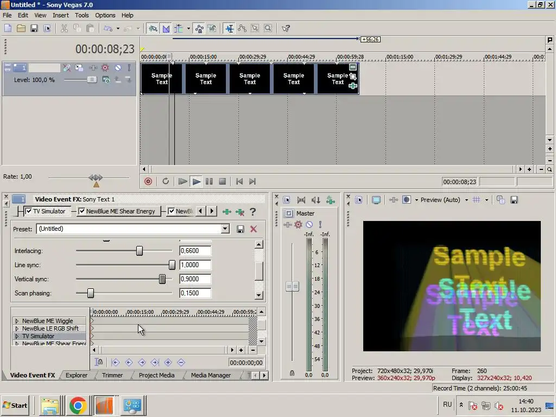Mute video track 1
The image size is (556, 417).
click(118, 68)
